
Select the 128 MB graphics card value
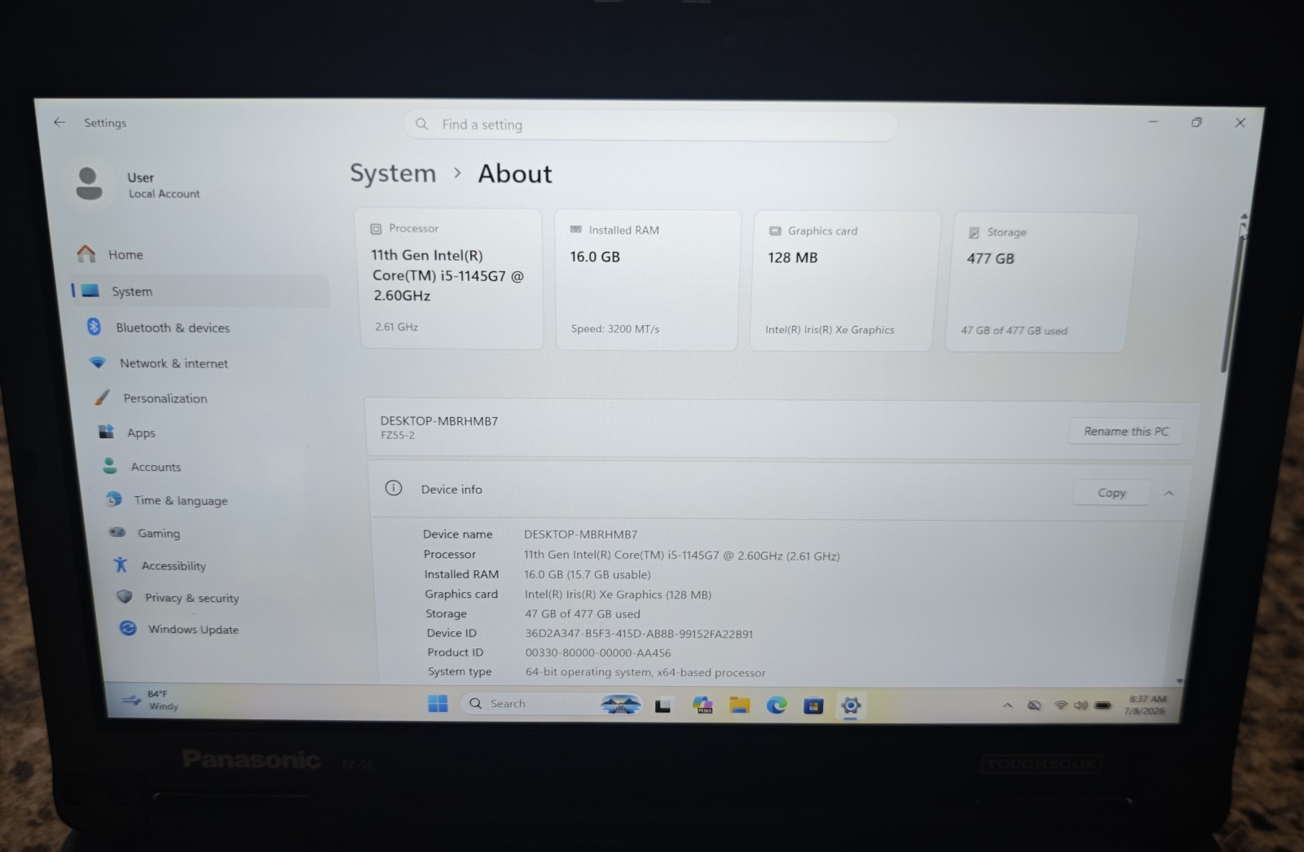click(x=792, y=257)
